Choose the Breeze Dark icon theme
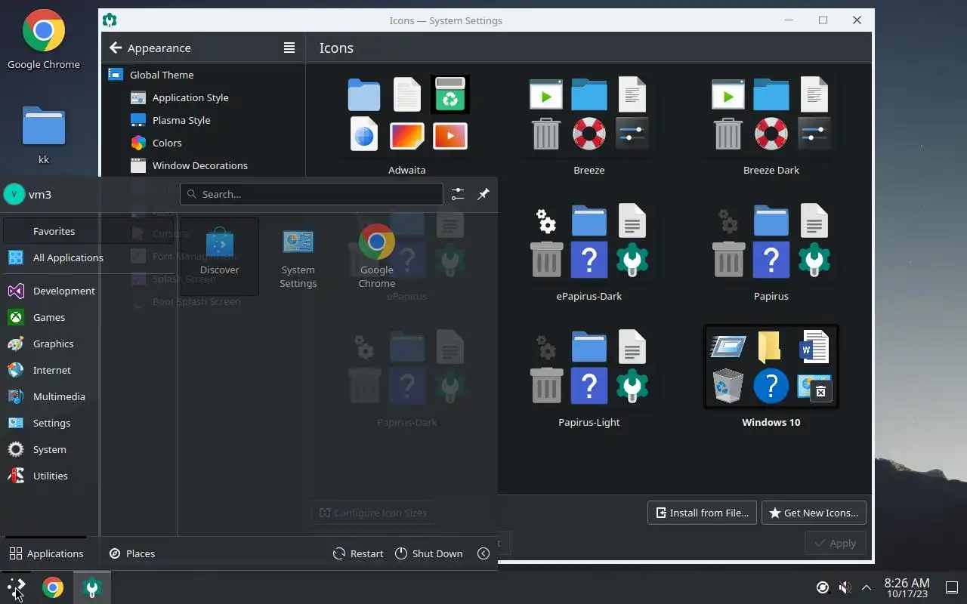 pos(771,125)
